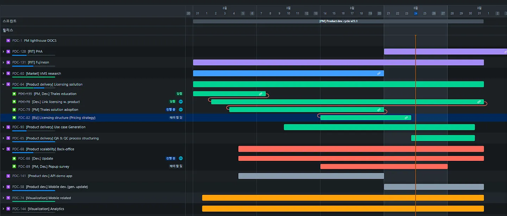The height and width of the screenshot is (216, 507).
Task: Select the Product dev. cycle v23.1 sprint bar
Action: click(x=338, y=21)
